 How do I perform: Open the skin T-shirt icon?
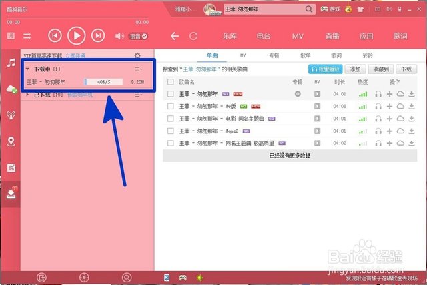(360, 9)
